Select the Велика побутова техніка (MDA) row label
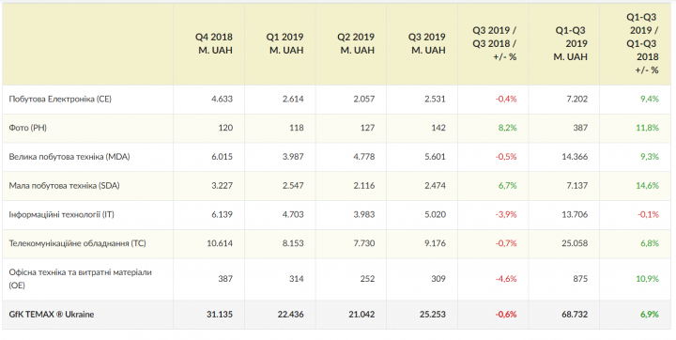Image resolution: width=676 pixels, height=340 pixels. click(x=69, y=157)
